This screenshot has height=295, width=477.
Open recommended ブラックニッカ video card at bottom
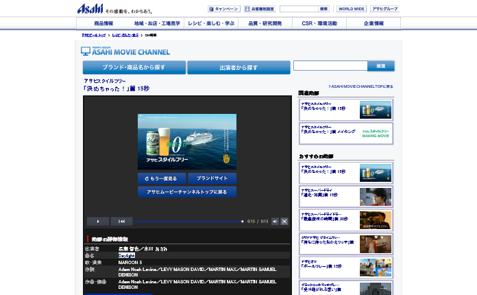(346, 288)
